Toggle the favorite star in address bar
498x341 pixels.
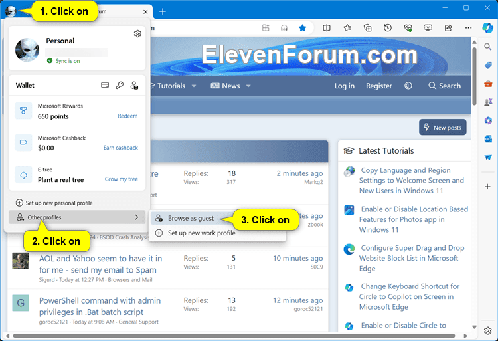tap(302, 28)
